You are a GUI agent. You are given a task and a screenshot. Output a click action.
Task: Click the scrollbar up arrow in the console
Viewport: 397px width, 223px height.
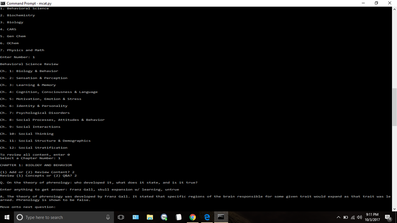click(x=394, y=9)
